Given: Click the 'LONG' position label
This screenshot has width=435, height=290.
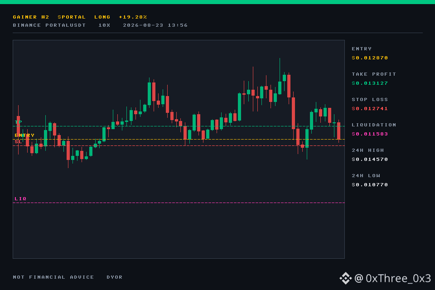Looking at the screenshot, I should coord(102,17).
